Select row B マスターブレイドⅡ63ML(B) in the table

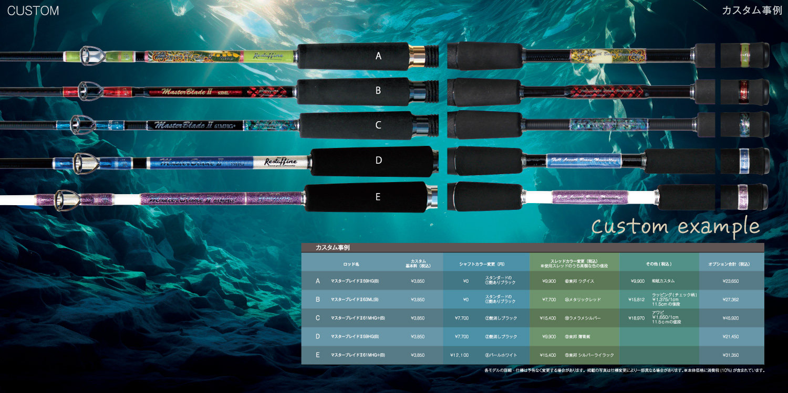[x=355, y=300]
